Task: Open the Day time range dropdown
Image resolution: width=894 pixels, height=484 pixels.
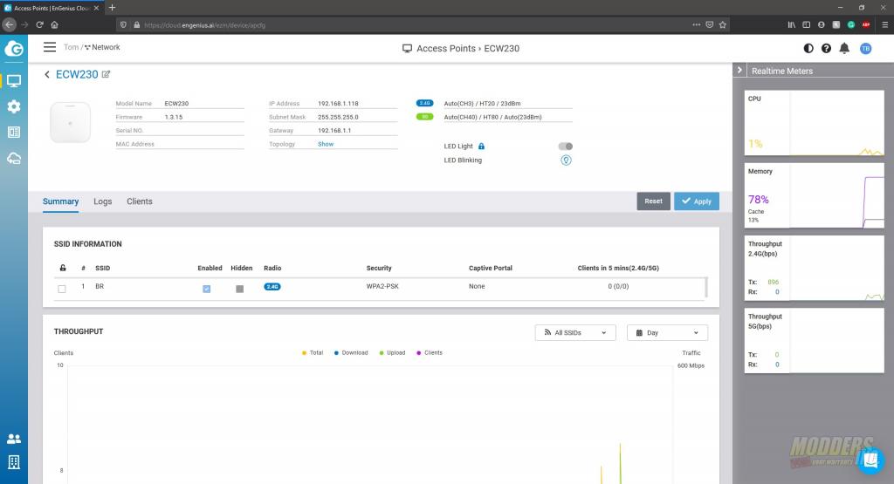Action: pos(667,332)
